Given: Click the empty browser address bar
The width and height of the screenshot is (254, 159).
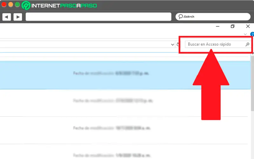Looking at the screenshot, I should tap(98, 17).
